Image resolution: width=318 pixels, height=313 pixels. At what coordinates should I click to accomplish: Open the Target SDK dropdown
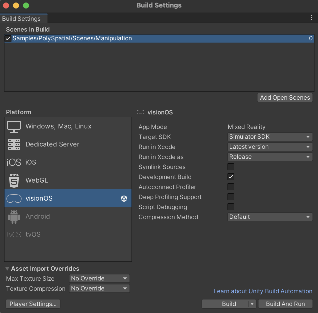(270, 137)
